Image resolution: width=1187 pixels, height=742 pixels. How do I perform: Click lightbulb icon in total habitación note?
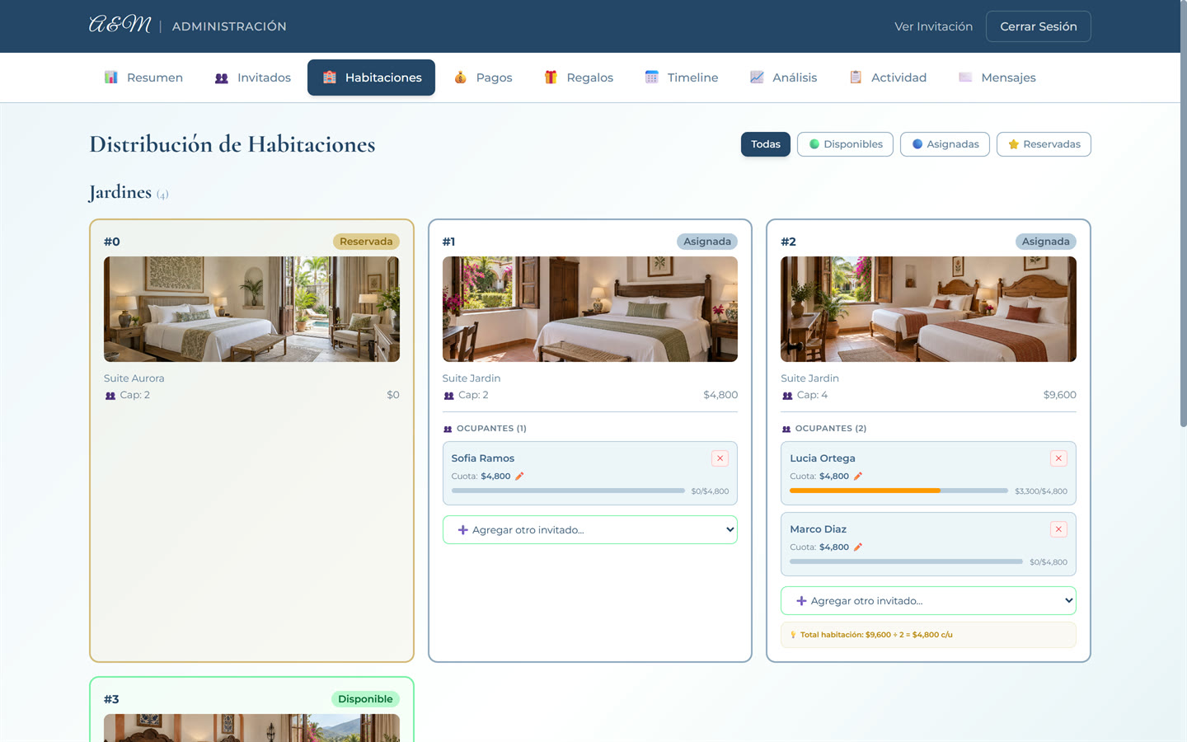pyautogui.click(x=794, y=635)
